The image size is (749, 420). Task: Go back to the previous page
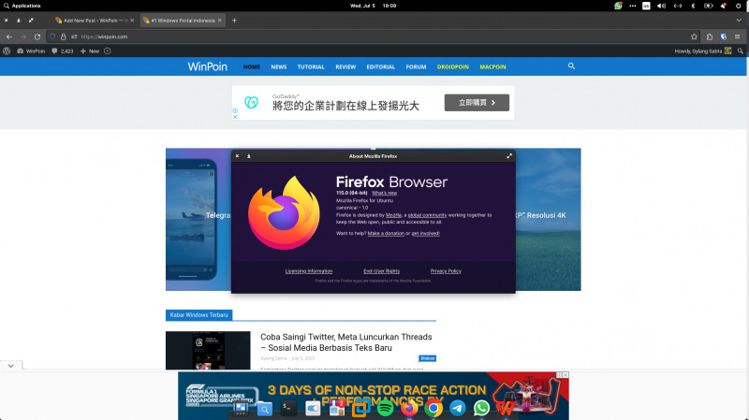click(x=9, y=36)
